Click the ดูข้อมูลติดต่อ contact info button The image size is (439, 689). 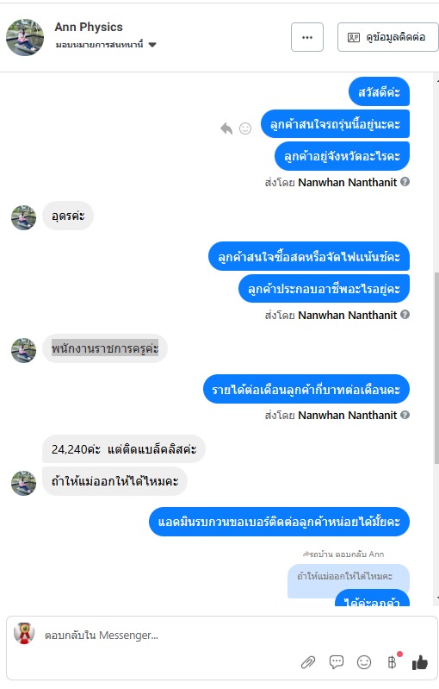387,37
